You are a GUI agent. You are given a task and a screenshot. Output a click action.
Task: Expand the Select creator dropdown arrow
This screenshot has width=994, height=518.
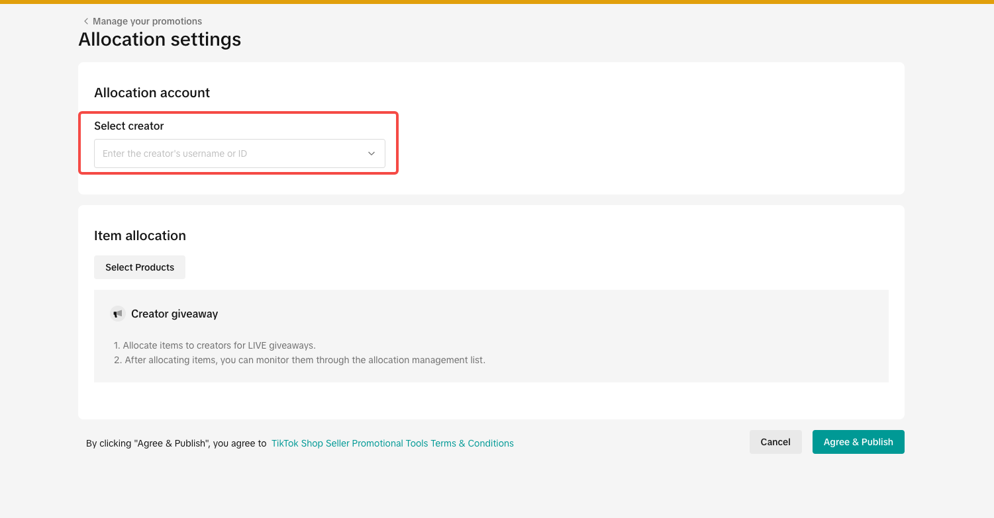(x=372, y=153)
